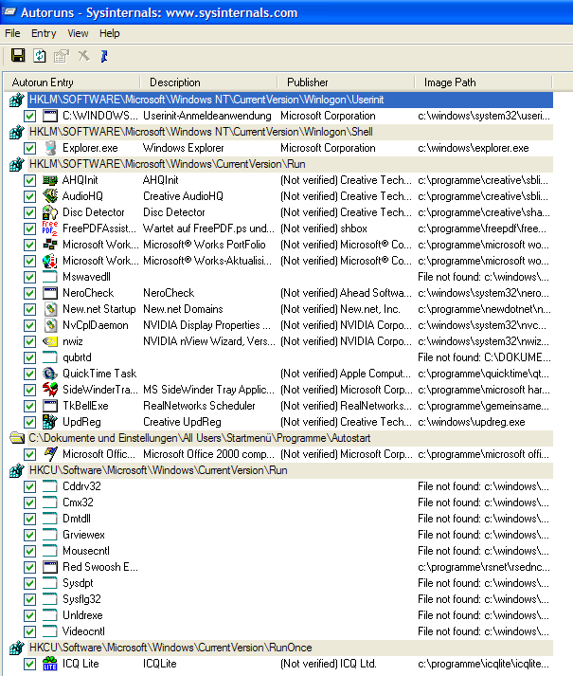
Task: Click the Explorer.exe entry icon
Action: [50, 148]
